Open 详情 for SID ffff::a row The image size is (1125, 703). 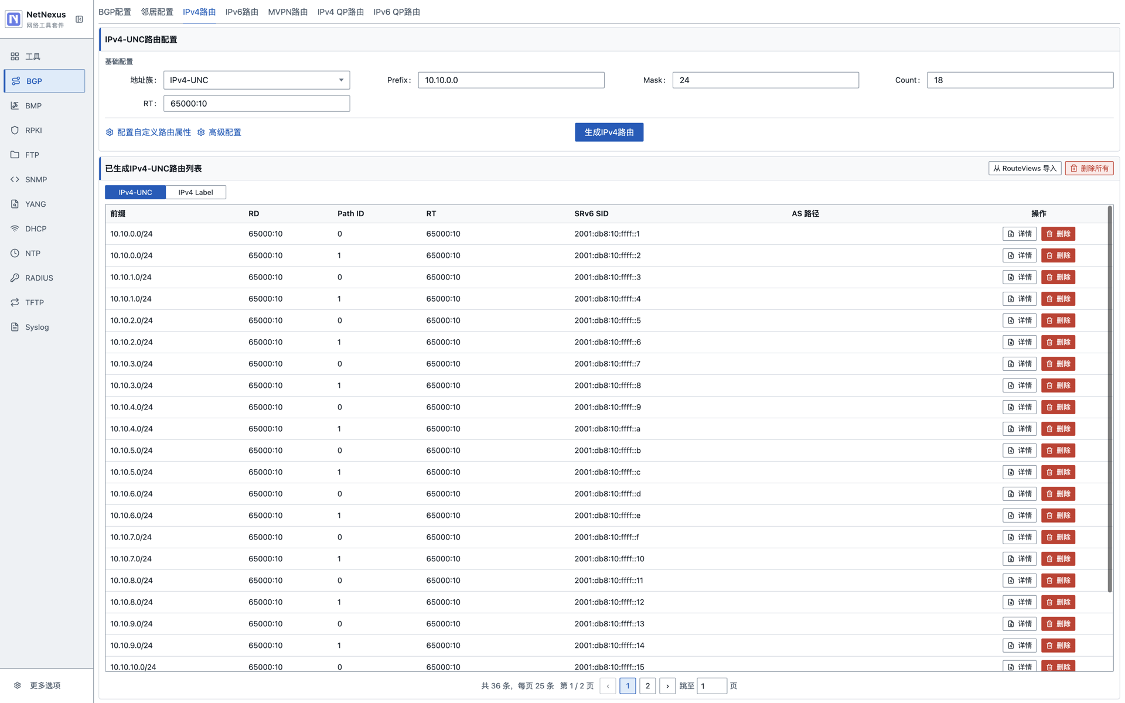click(x=1020, y=429)
